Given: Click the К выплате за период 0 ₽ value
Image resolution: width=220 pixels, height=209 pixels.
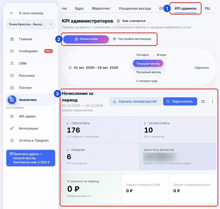Looking at the screenshot, I should (x=73, y=189).
